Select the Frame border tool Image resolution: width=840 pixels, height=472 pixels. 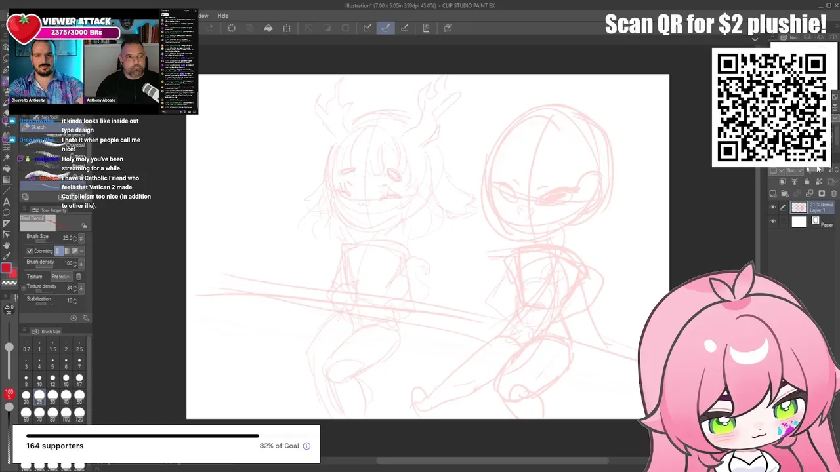tap(7, 224)
